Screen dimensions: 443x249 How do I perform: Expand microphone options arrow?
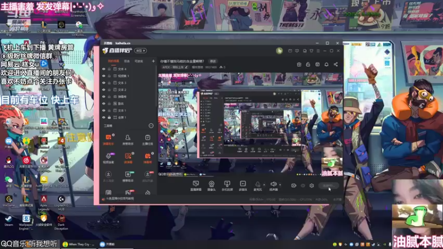coord(264,185)
